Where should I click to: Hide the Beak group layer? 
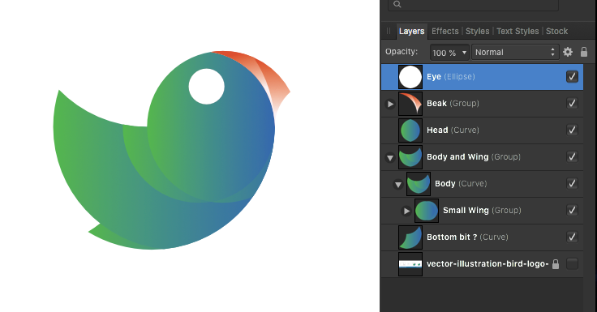coord(572,103)
